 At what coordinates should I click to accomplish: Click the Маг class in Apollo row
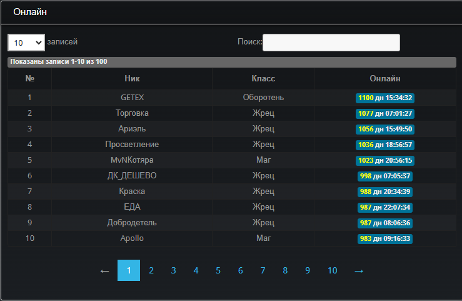(263, 238)
